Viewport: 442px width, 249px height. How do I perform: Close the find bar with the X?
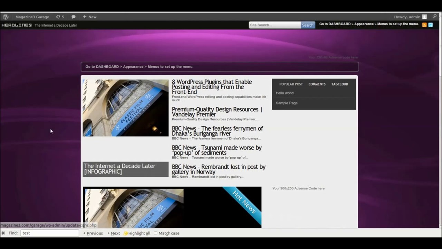coord(3,233)
